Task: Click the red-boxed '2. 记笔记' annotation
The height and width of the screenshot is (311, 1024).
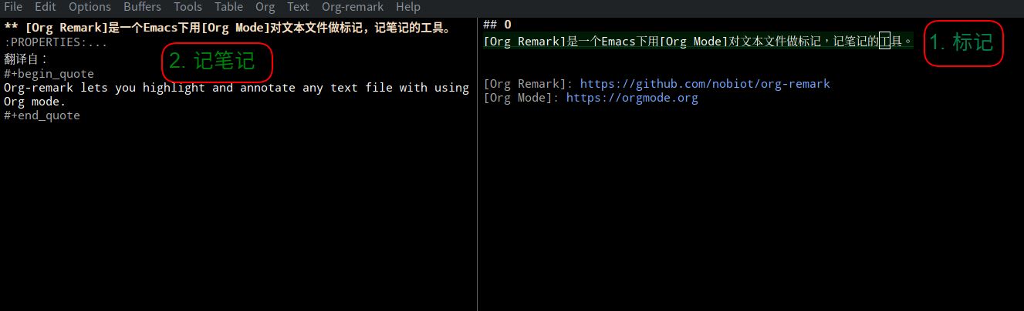Action: (218, 61)
